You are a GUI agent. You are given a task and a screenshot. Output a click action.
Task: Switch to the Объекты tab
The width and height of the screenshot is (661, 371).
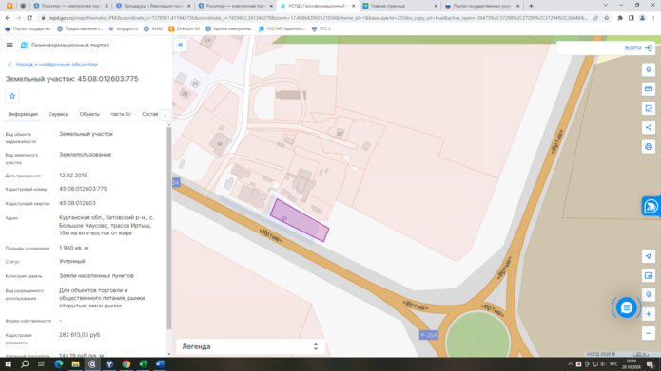89,114
